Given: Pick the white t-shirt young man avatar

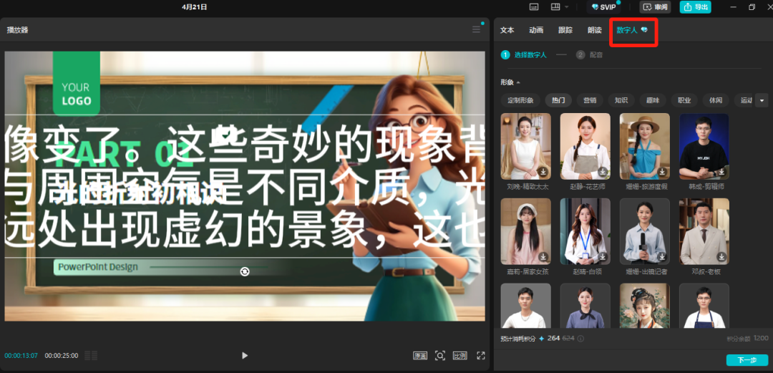Looking at the screenshot, I should coord(525,306).
